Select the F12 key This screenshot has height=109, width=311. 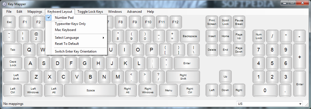[176, 22]
